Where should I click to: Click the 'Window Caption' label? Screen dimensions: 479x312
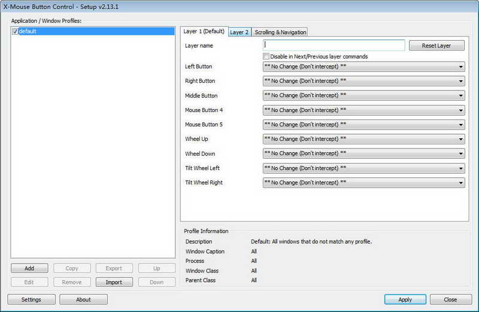[x=205, y=252]
